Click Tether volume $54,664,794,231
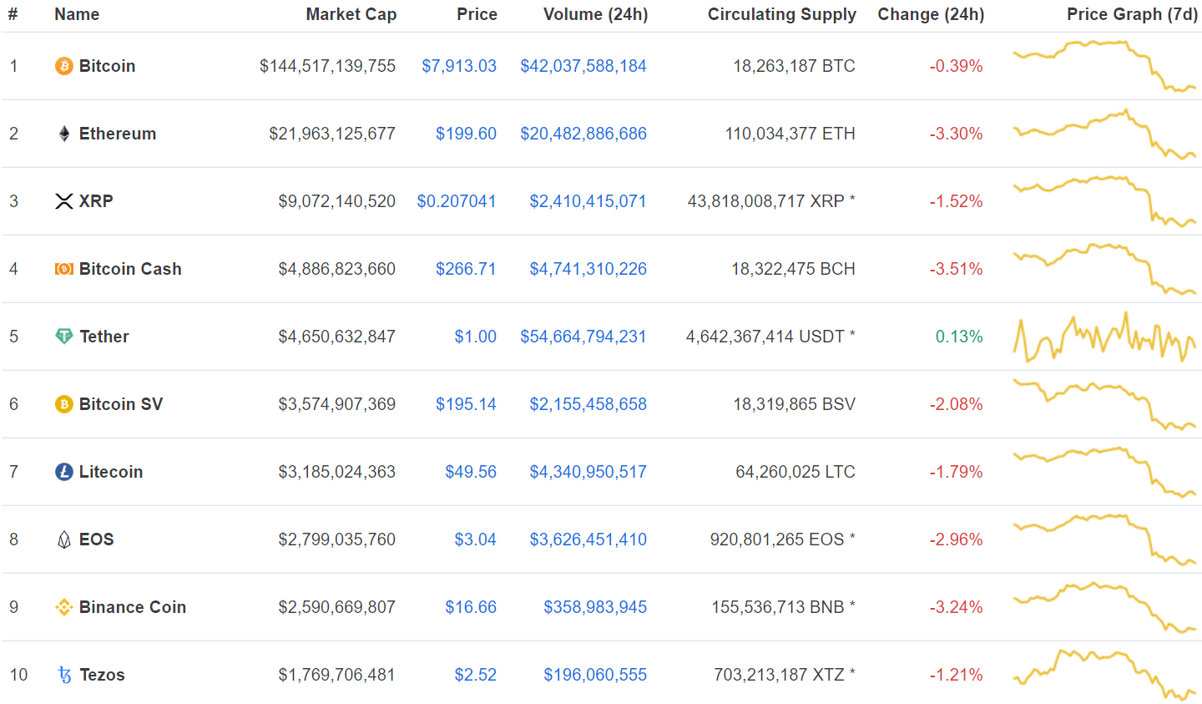Viewport: 1202px width, 704px height. coord(583,337)
